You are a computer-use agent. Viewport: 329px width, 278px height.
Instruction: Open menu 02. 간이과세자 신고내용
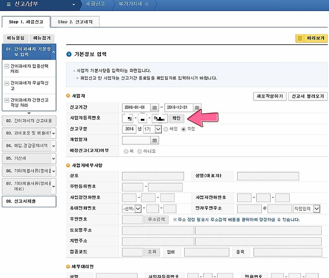[29, 121]
